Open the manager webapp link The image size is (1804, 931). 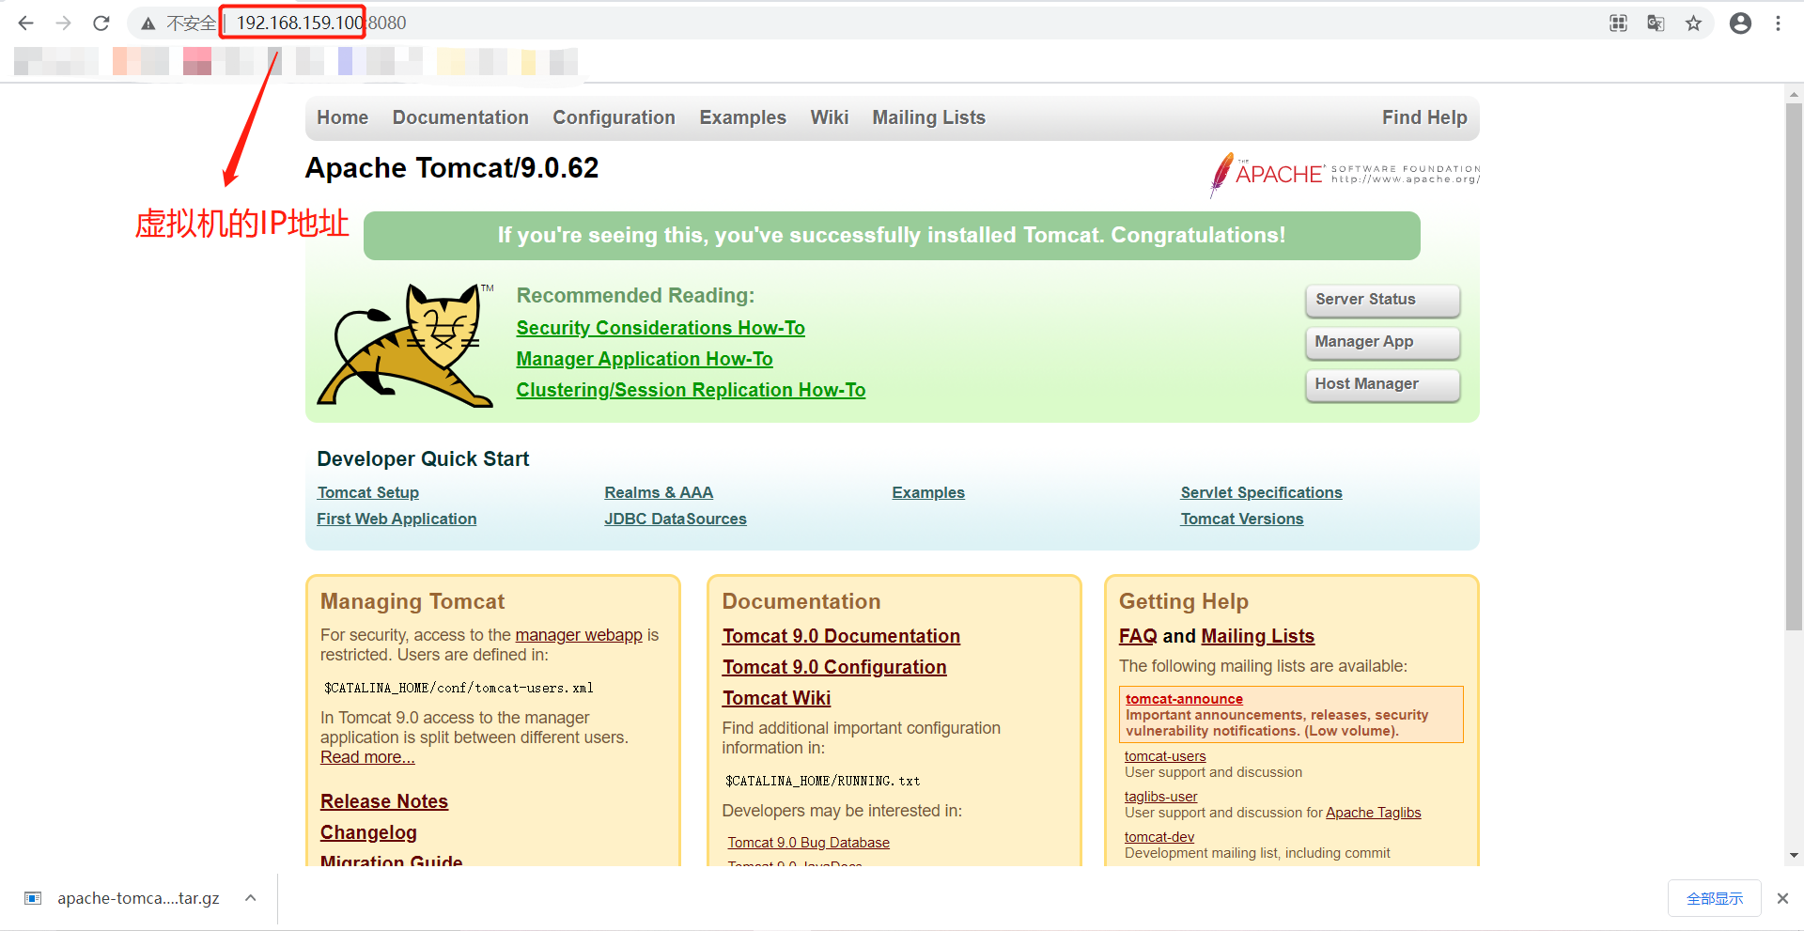(579, 635)
